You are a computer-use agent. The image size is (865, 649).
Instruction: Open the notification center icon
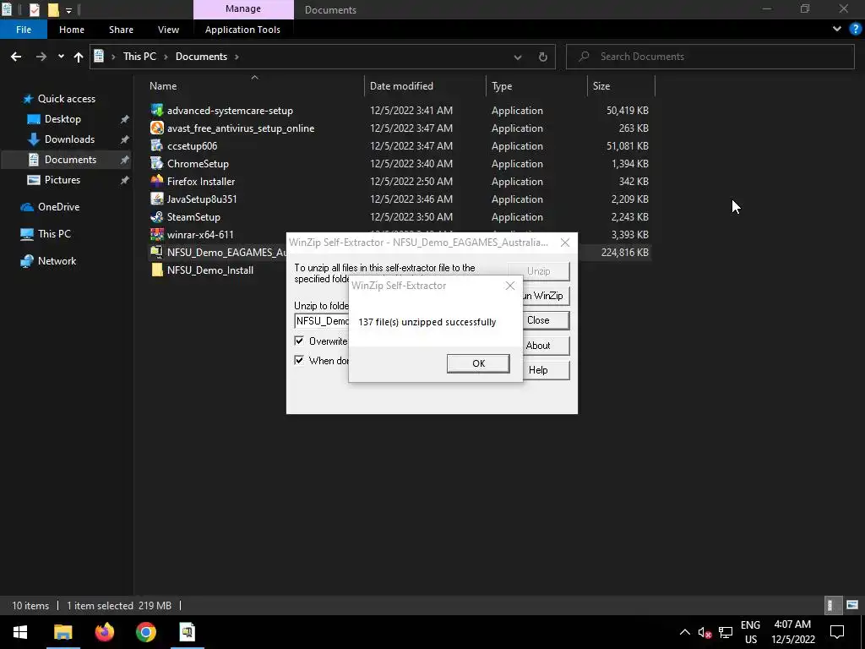pos(837,632)
